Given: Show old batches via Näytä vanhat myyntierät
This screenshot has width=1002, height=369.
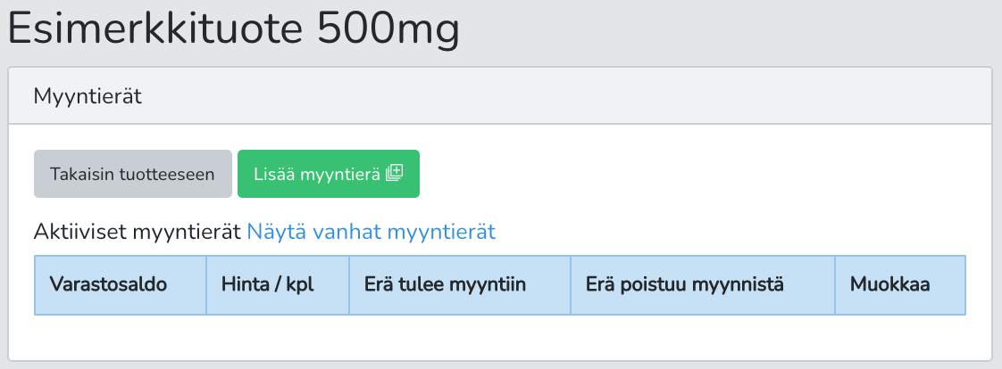Looking at the screenshot, I should 372,232.
